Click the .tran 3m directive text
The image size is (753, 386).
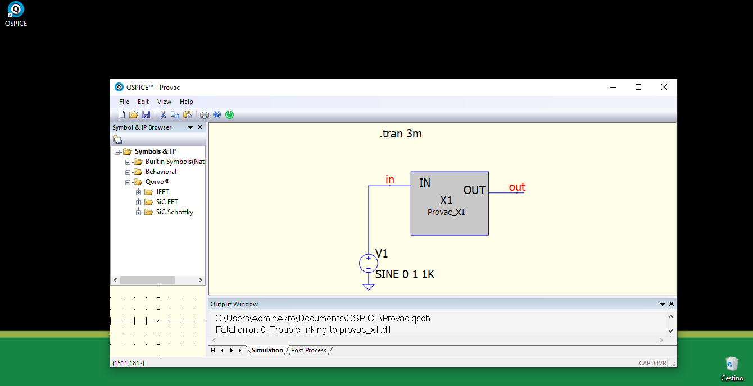click(x=401, y=134)
